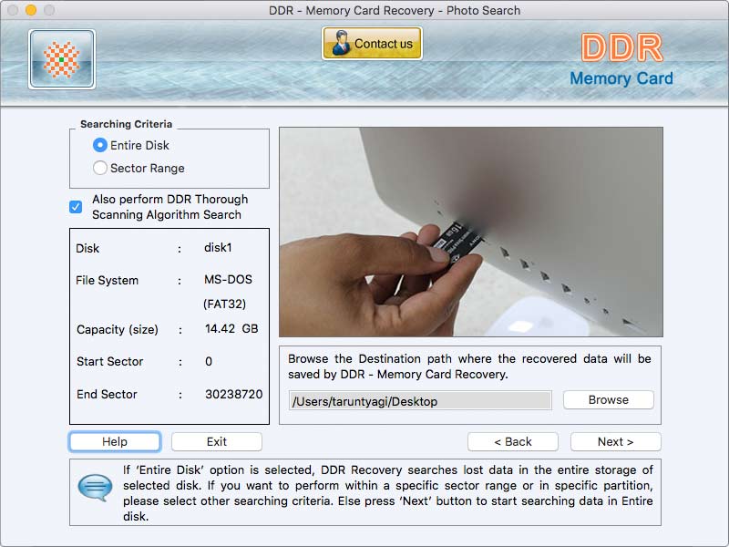This screenshot has height=547, width=729.
Task: Go back with the Back button
Action: coord(512,441)
